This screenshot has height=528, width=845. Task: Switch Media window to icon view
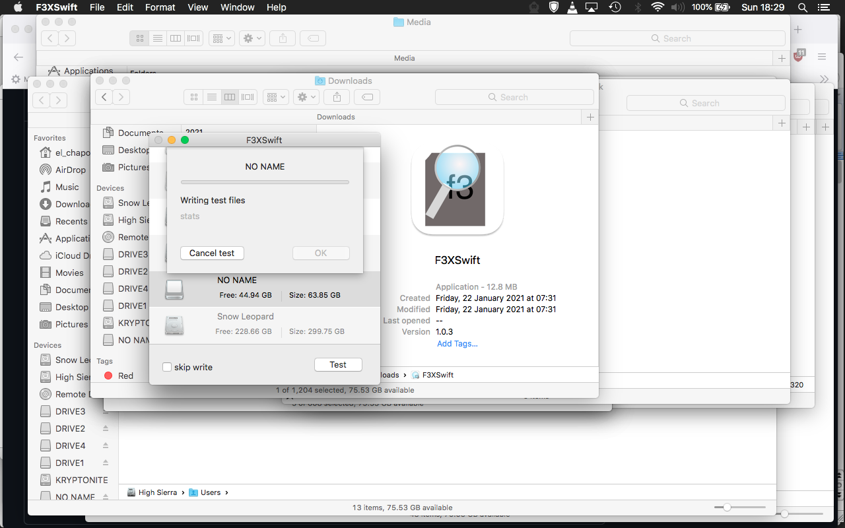(x=139, y=38)
